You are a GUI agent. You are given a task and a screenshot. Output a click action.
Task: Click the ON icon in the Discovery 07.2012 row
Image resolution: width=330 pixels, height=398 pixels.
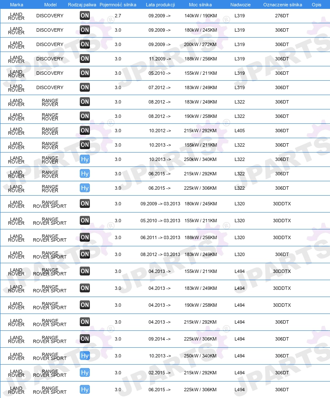pyautogui.click(x=85, y=87)
